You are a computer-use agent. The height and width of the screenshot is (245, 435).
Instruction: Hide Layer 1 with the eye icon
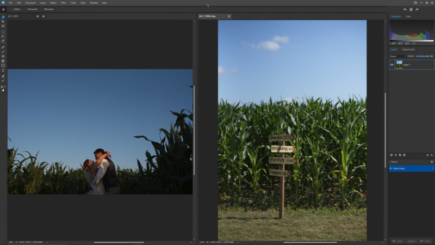click(x=392, y=65)
